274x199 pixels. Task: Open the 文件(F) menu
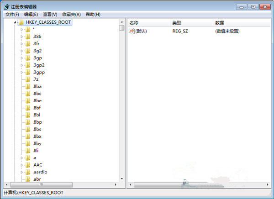[x=12, y=14]
